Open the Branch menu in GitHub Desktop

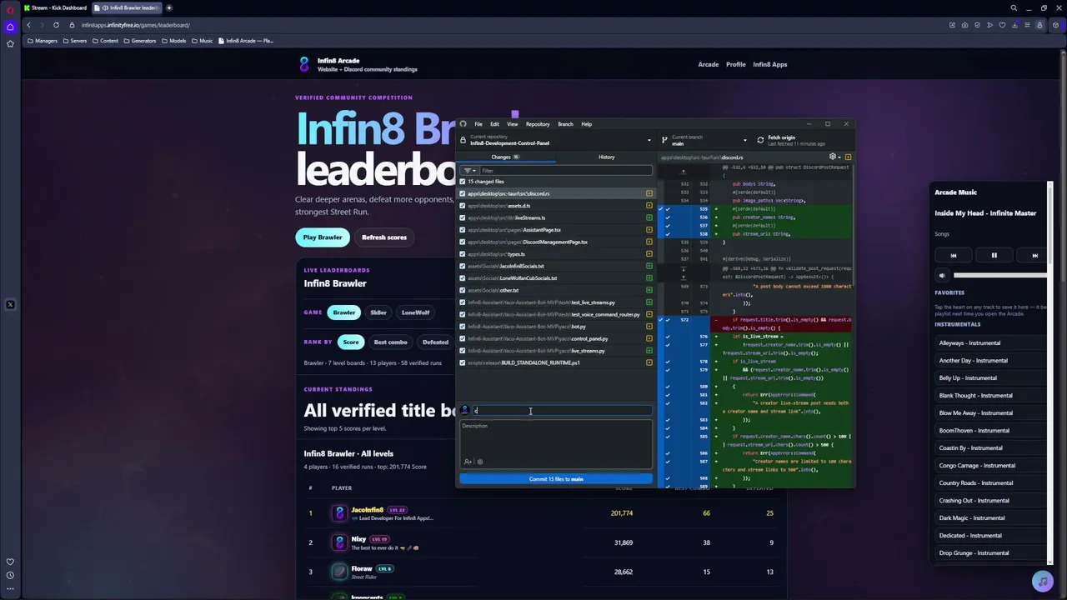pyautogui.click(x=565, y=124)
